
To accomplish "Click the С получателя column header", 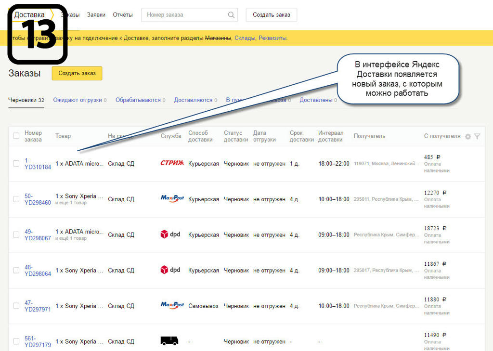I will pos(442,136).
